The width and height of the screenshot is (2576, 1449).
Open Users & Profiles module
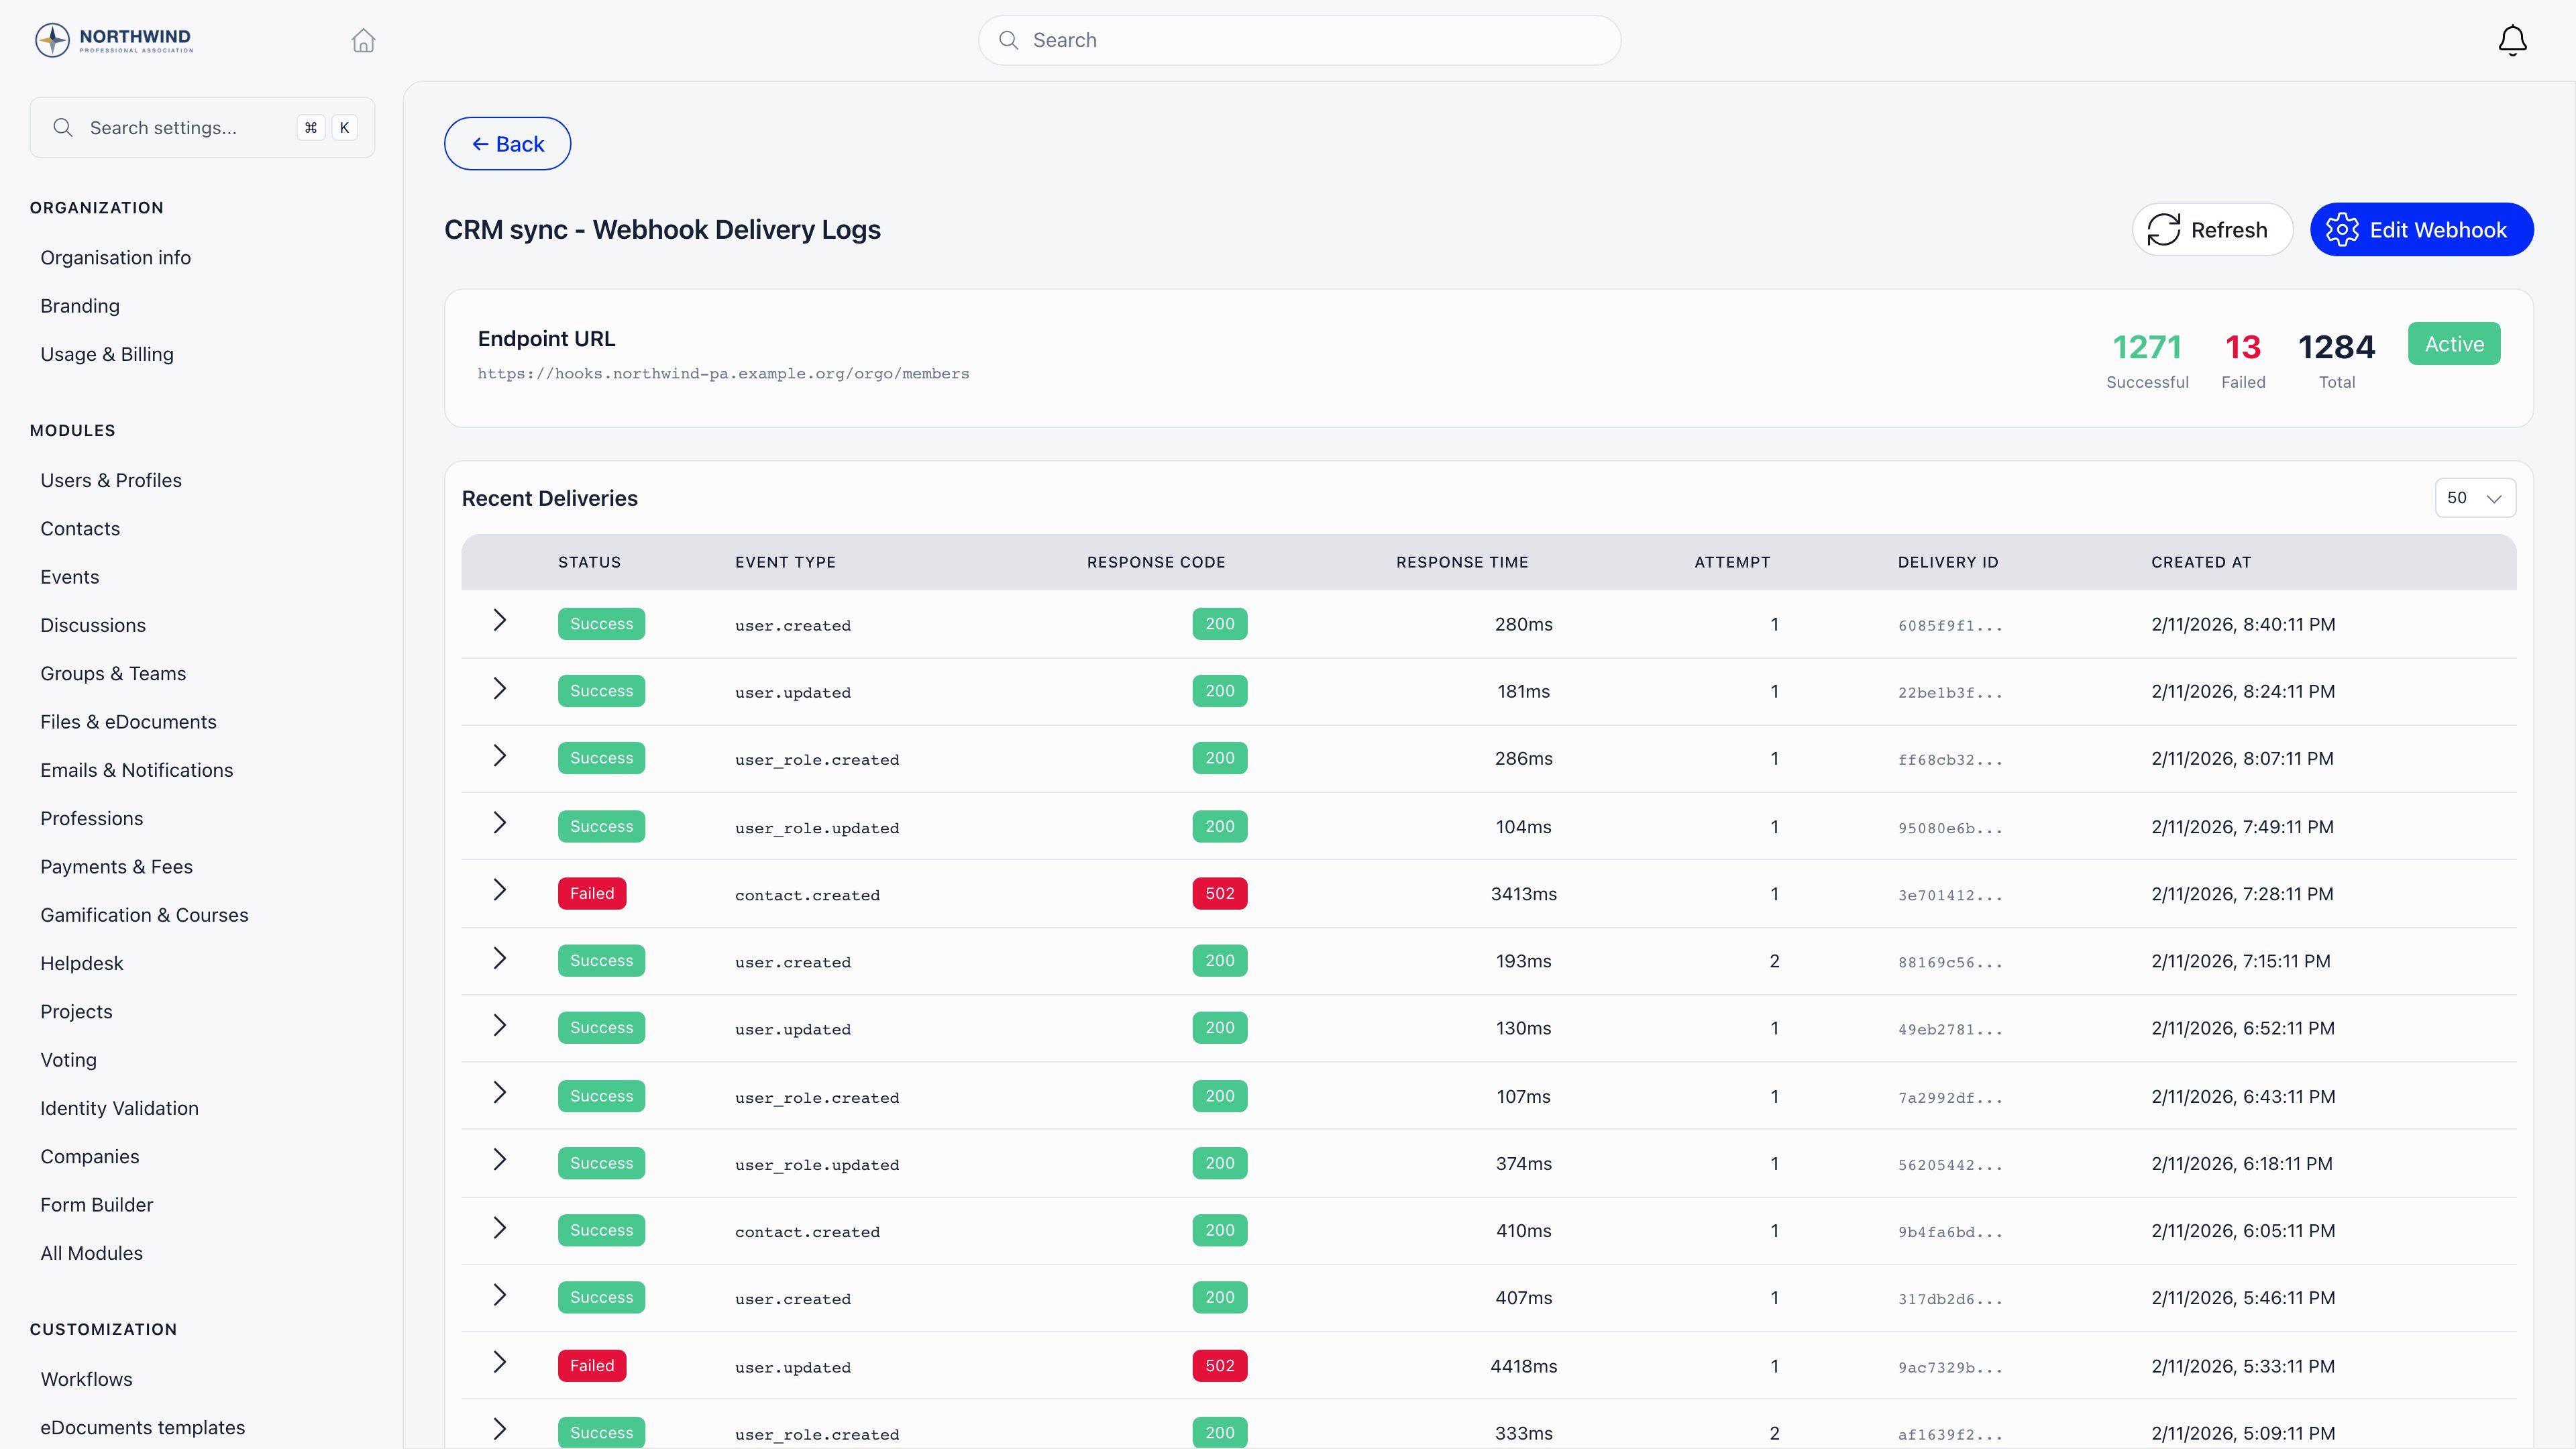click(x=111, y=480)
